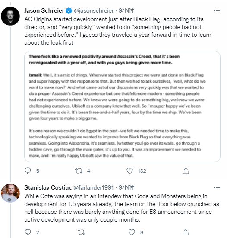Retweet Jason Schreier's AC Origins tweet
227x238 pixels.
pos(79,171)
